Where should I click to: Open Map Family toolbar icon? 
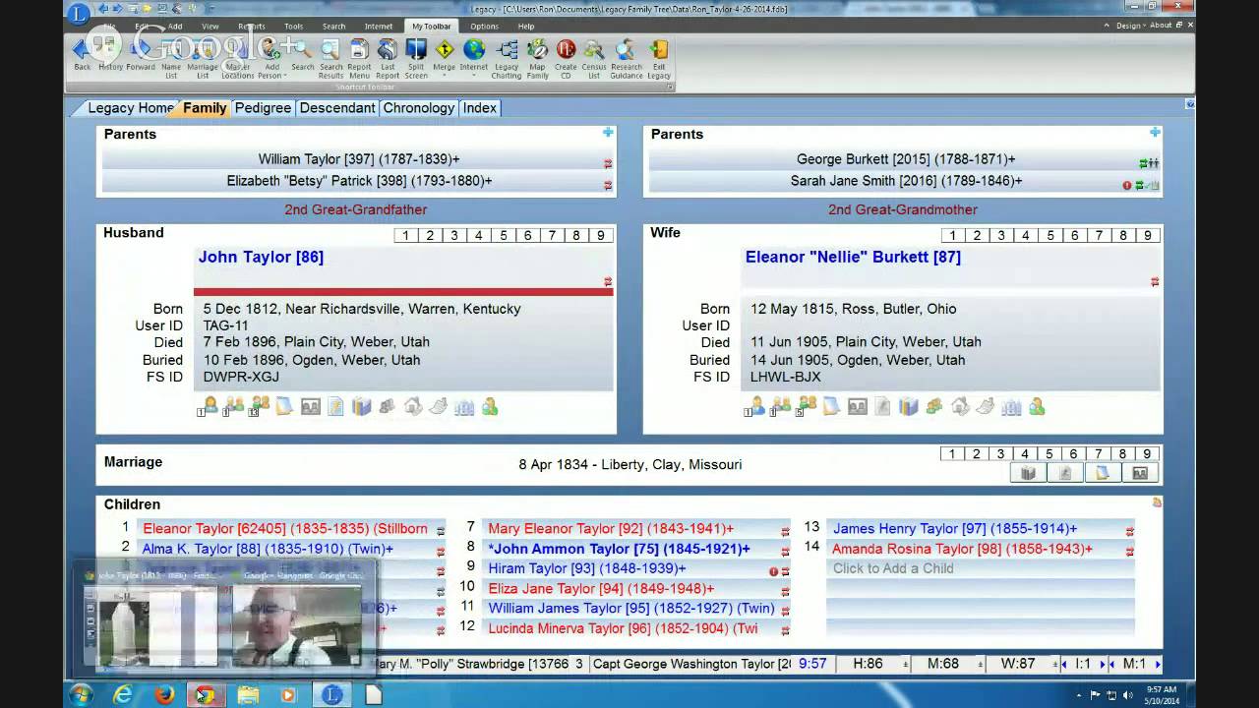point(537,59)
